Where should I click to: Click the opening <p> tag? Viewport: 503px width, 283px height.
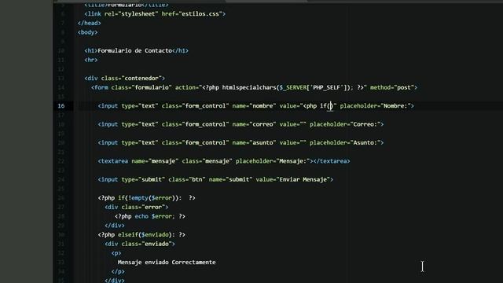[116, 253]
